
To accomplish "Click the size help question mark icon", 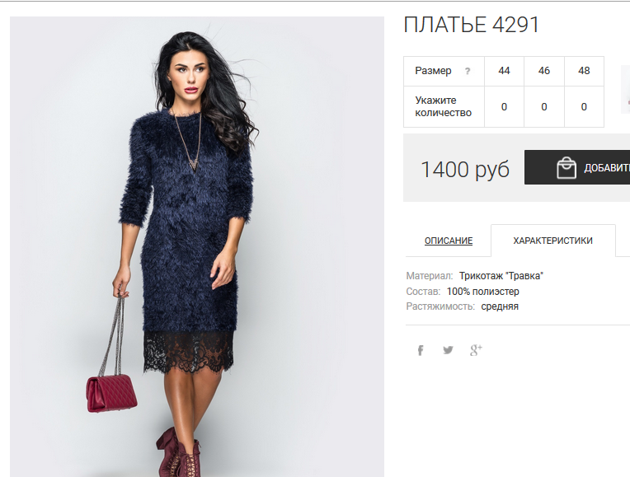I will tap(468, 71).
